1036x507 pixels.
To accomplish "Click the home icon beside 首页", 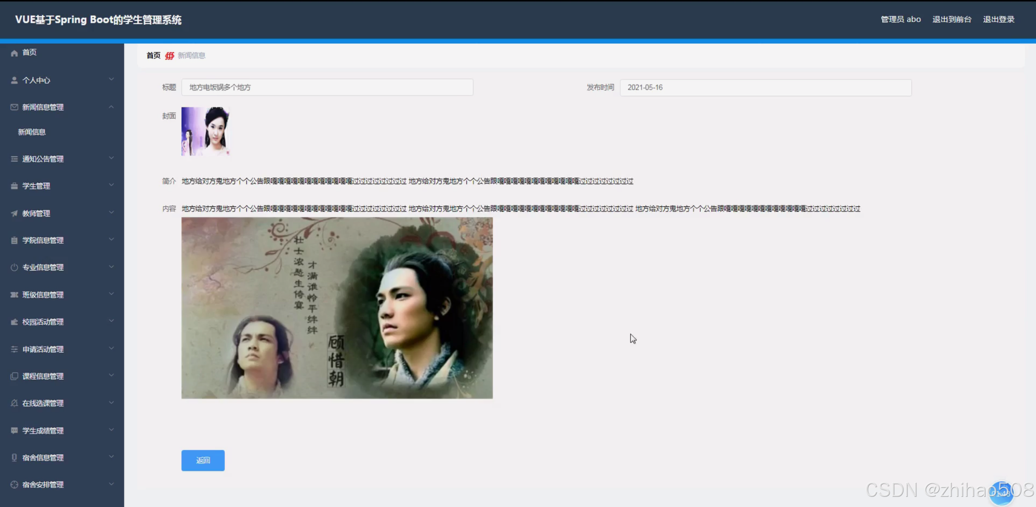I will click(x=14, y=52).
